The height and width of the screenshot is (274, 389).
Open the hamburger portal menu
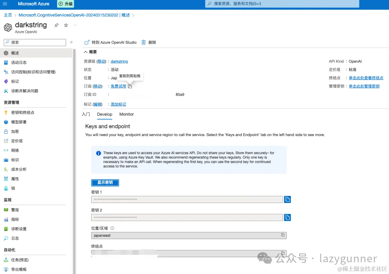(5, 4)
